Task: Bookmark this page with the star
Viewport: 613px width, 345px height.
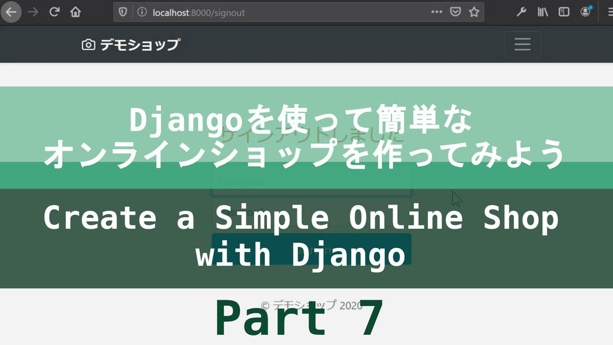Action: click(x=474, y=12)
